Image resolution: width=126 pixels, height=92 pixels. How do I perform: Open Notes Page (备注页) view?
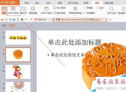(24, 11)
